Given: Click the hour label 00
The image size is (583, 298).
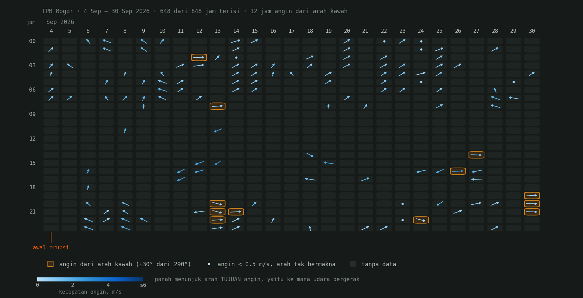Looking at the screenshot, I should (x=32, y=41).
